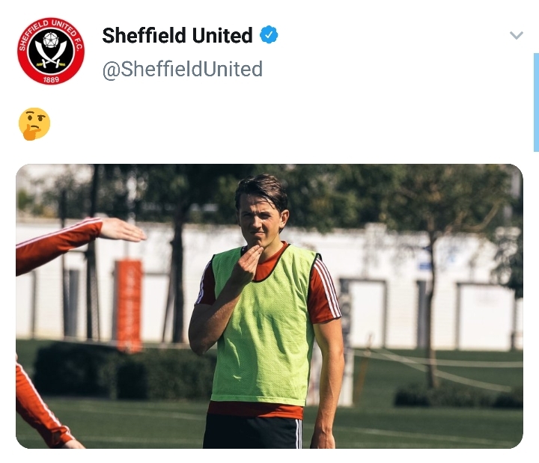This screenshot has width=539, height=463.
Task: Click the white rose on the crest
Action: [x=51, y=40]
